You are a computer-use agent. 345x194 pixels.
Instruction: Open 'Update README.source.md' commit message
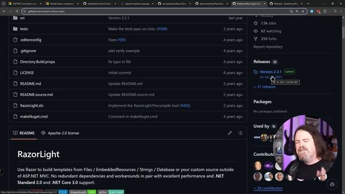click(131, 95)
